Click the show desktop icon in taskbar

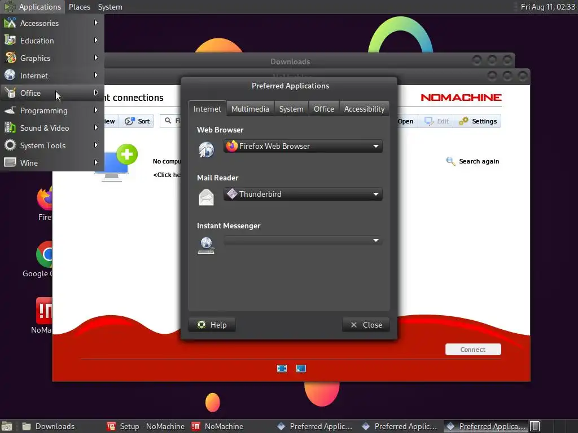(7, 426)
